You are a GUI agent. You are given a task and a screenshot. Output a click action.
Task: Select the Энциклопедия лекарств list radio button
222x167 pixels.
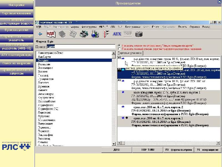coord(119,45)
